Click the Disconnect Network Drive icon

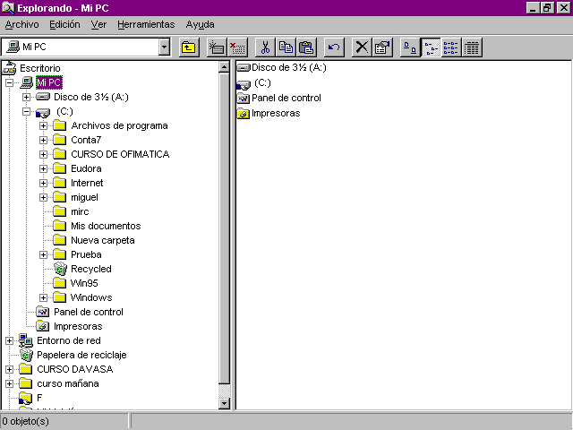pyautogui.click(x=237, y=47)
